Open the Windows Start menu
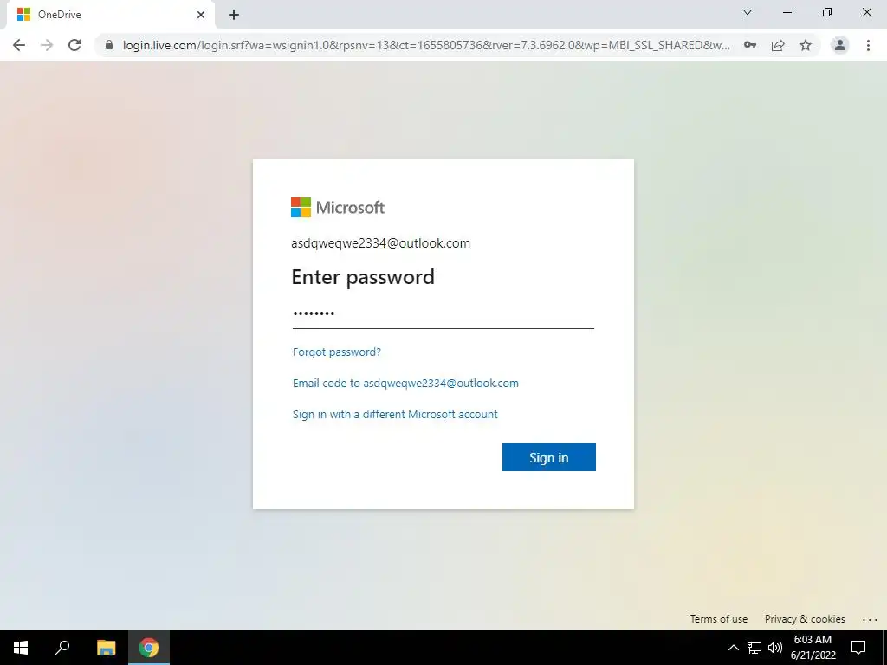 pos(21,648)
